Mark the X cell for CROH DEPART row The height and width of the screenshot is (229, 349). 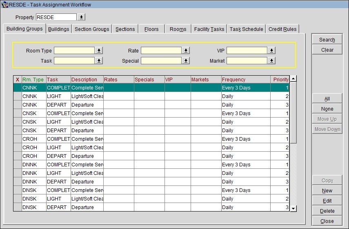[18, 156]
